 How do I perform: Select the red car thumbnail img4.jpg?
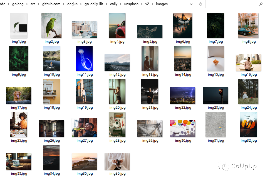click(117, 26)
